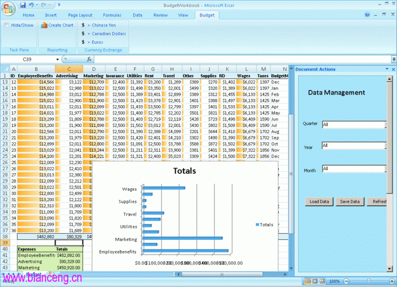Click the Redo icon in quick access toolbar

pos(44,5)
